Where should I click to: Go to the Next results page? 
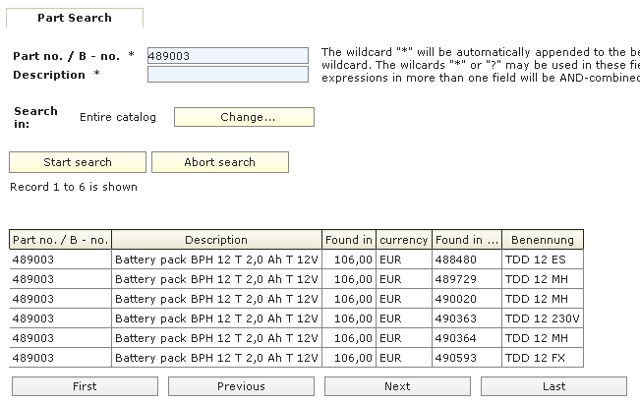[397, 386]
